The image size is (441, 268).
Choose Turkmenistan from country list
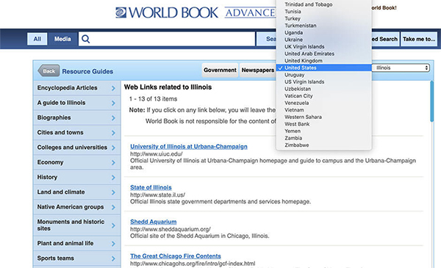324,26
